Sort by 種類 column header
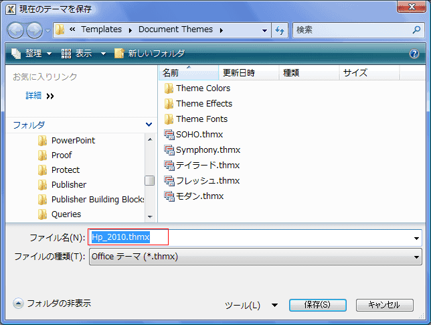Image resolution: width=431 pixels, height=325 pixels. tap(309, 72)
